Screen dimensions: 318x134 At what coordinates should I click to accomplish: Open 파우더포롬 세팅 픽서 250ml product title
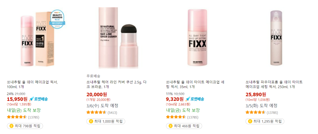click(x=274, y=85)
